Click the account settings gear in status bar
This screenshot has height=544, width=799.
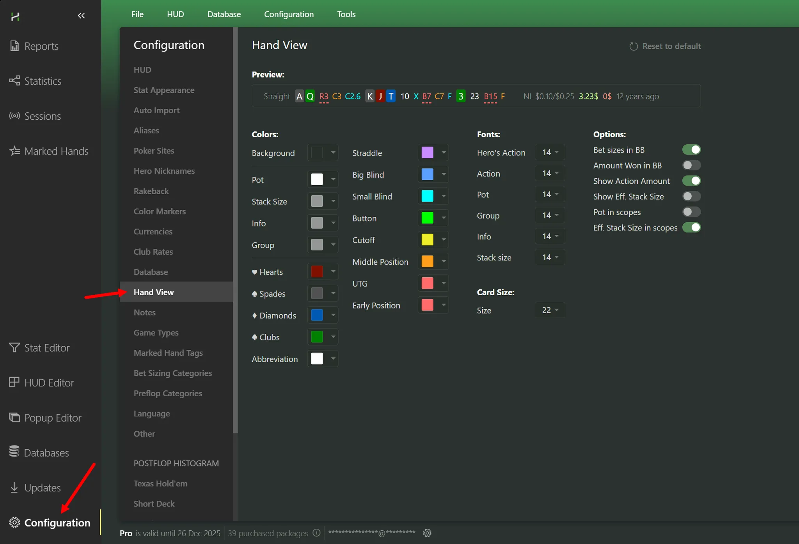427,533
